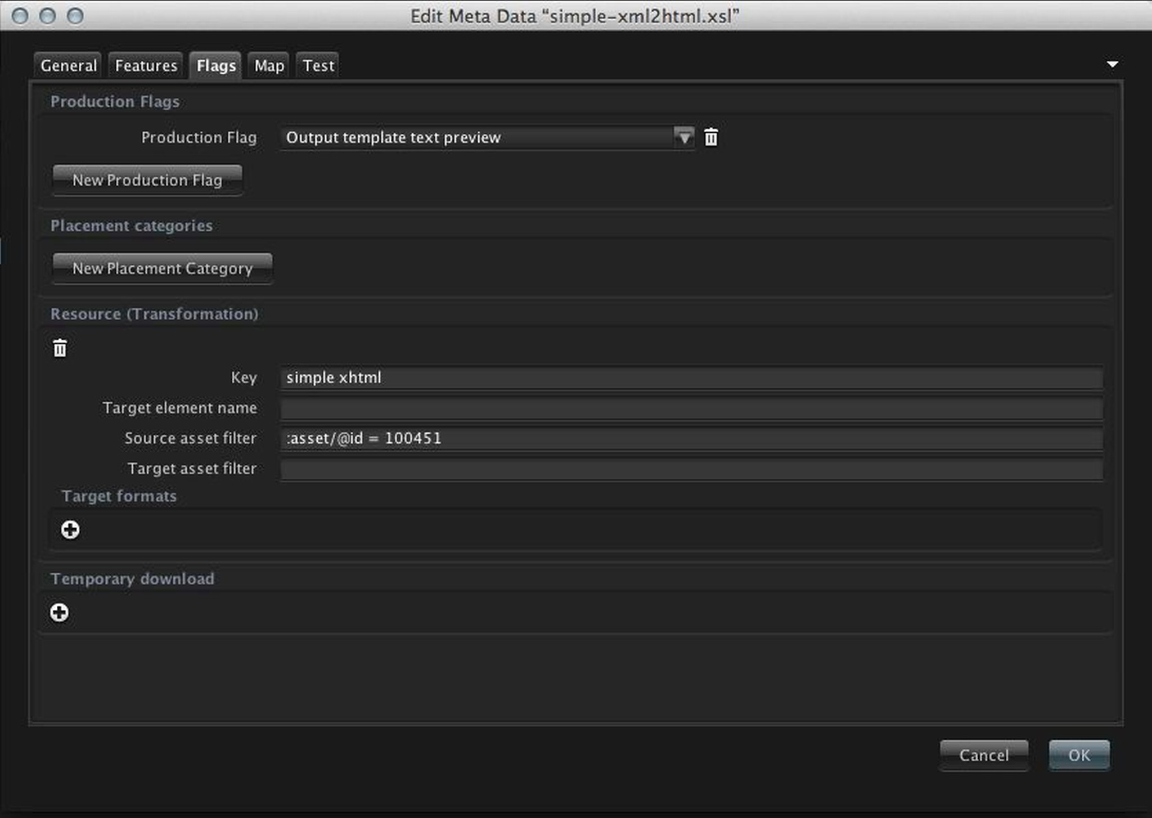Confirm with the OK button
The height and width of the screenshot is (818, 1152).
1079,755
